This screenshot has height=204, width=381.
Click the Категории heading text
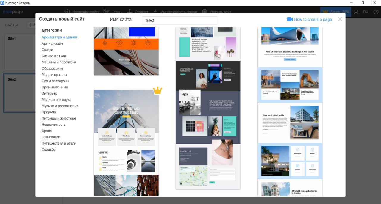pos(52,30)
